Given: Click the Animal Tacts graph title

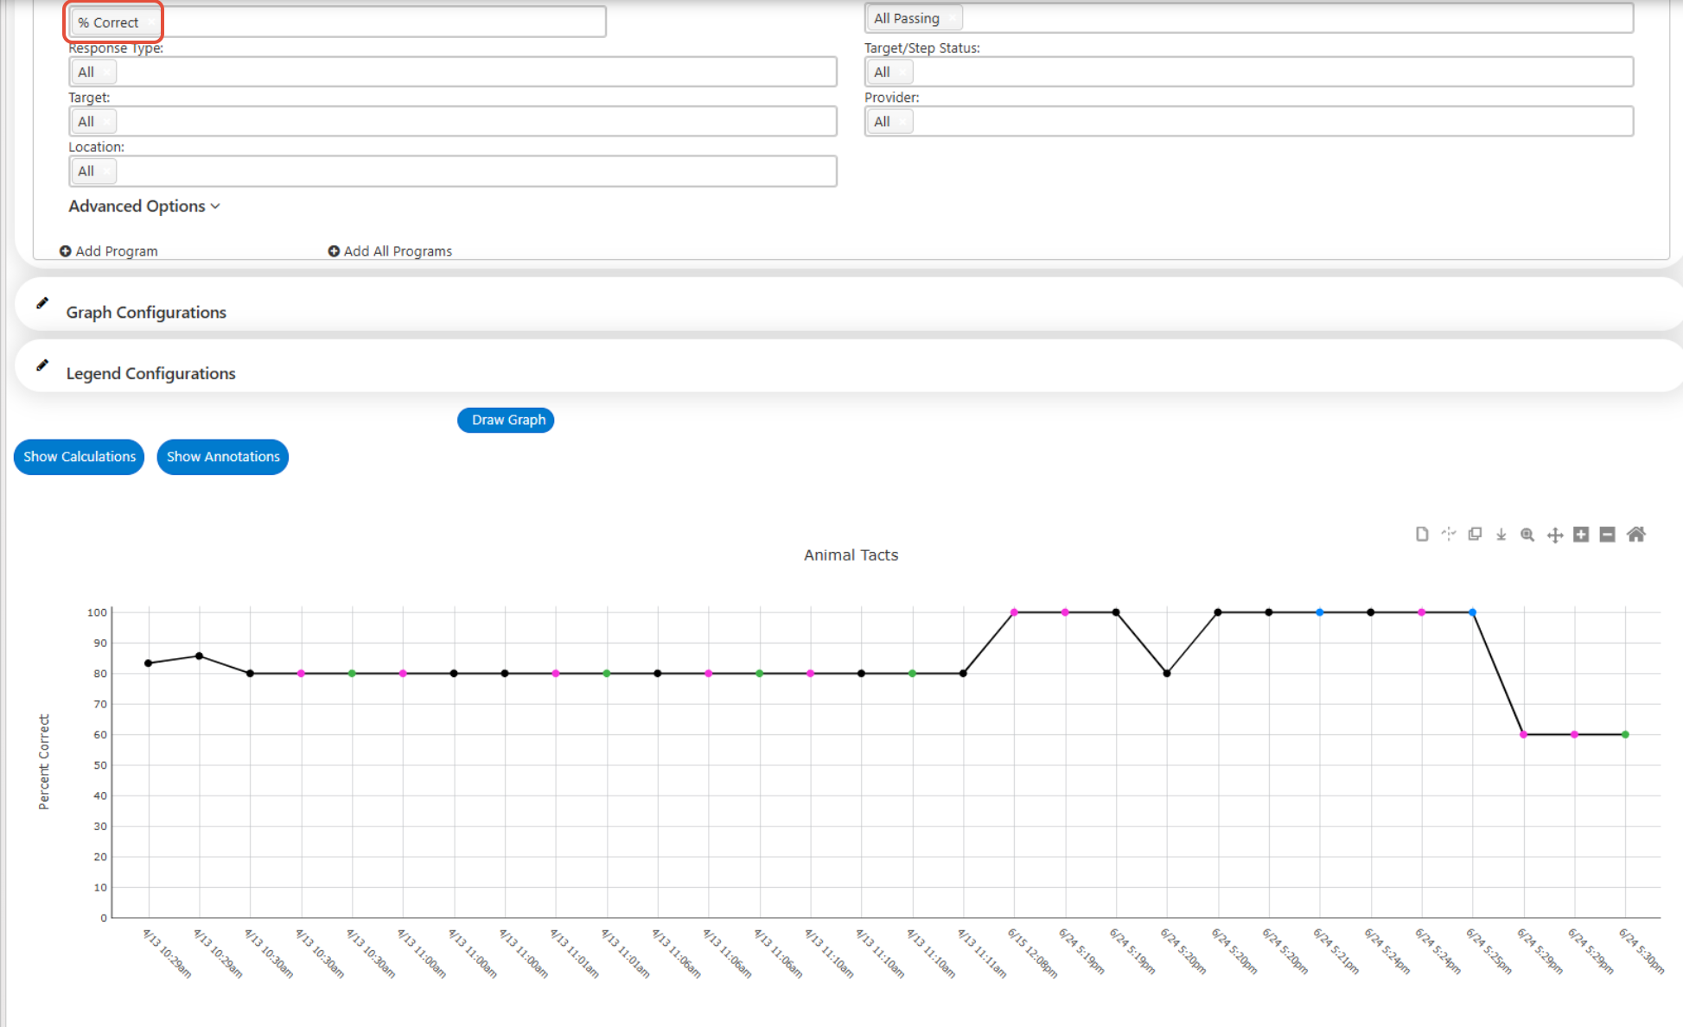Looking at the screenshot, I should (x=851, y=555).
